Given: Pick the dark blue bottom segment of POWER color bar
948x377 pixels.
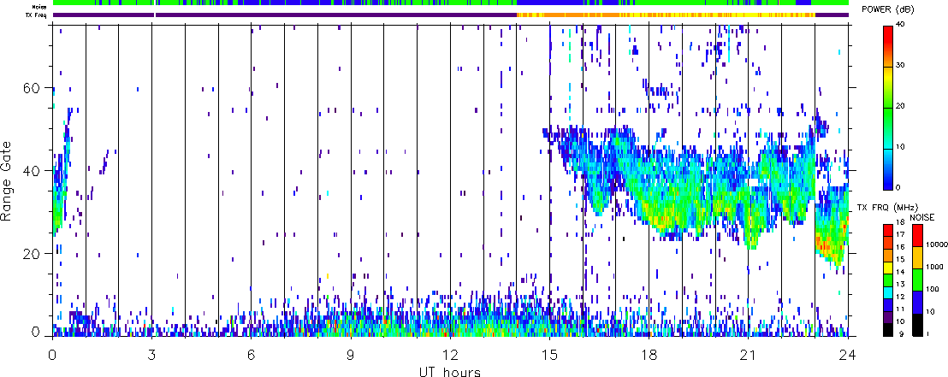Looking at the screenshot, I should (x=888, y=170).
